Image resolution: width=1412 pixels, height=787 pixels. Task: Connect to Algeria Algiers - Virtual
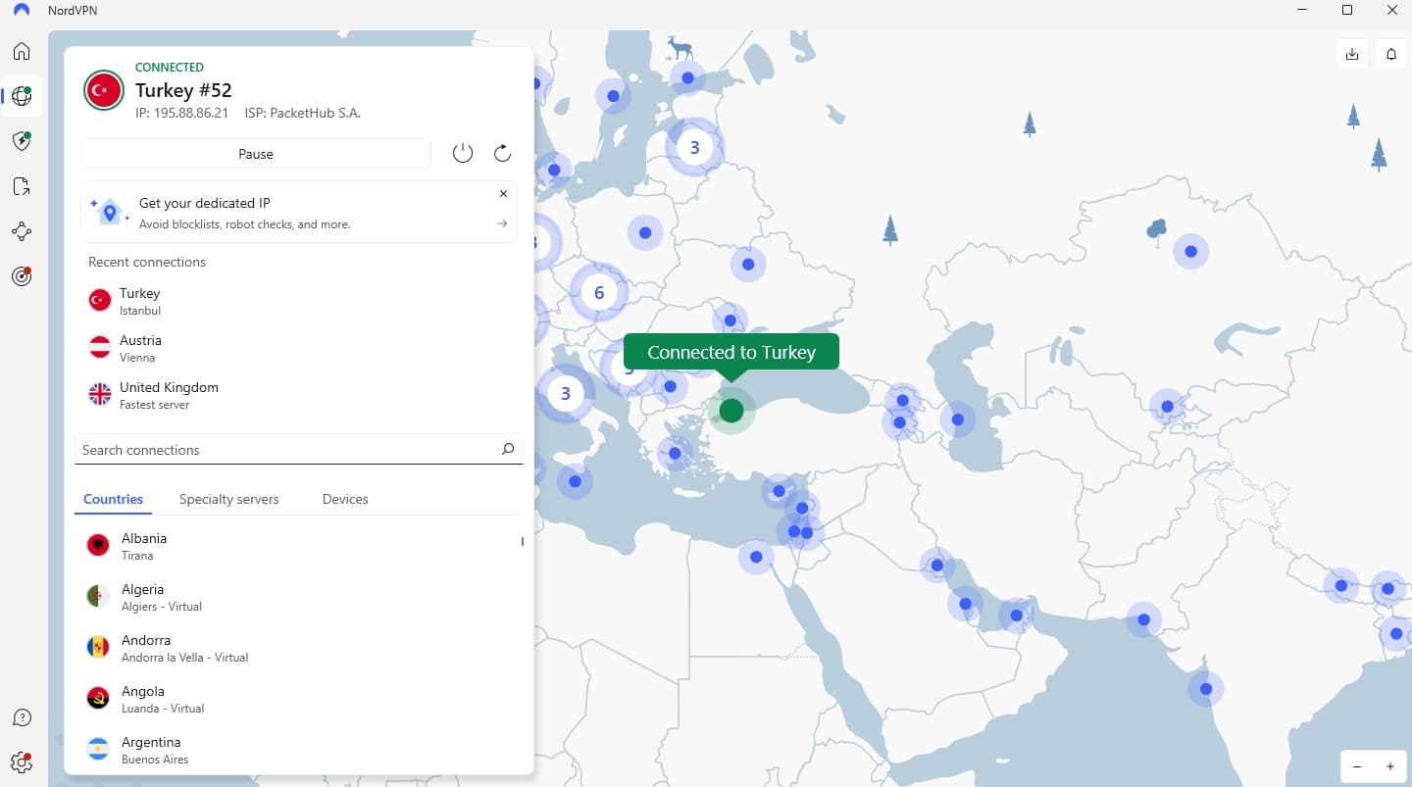point(299,597)
